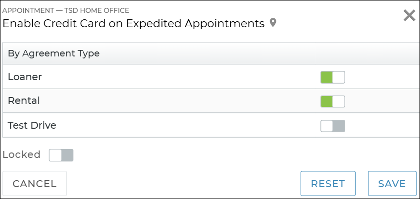Switch on the Locked toggle

click(61, 155)
